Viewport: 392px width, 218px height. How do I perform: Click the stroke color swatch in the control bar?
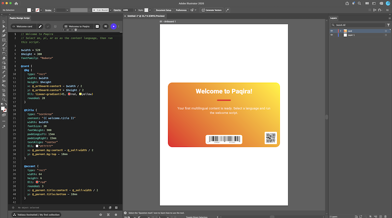point(37,10)
